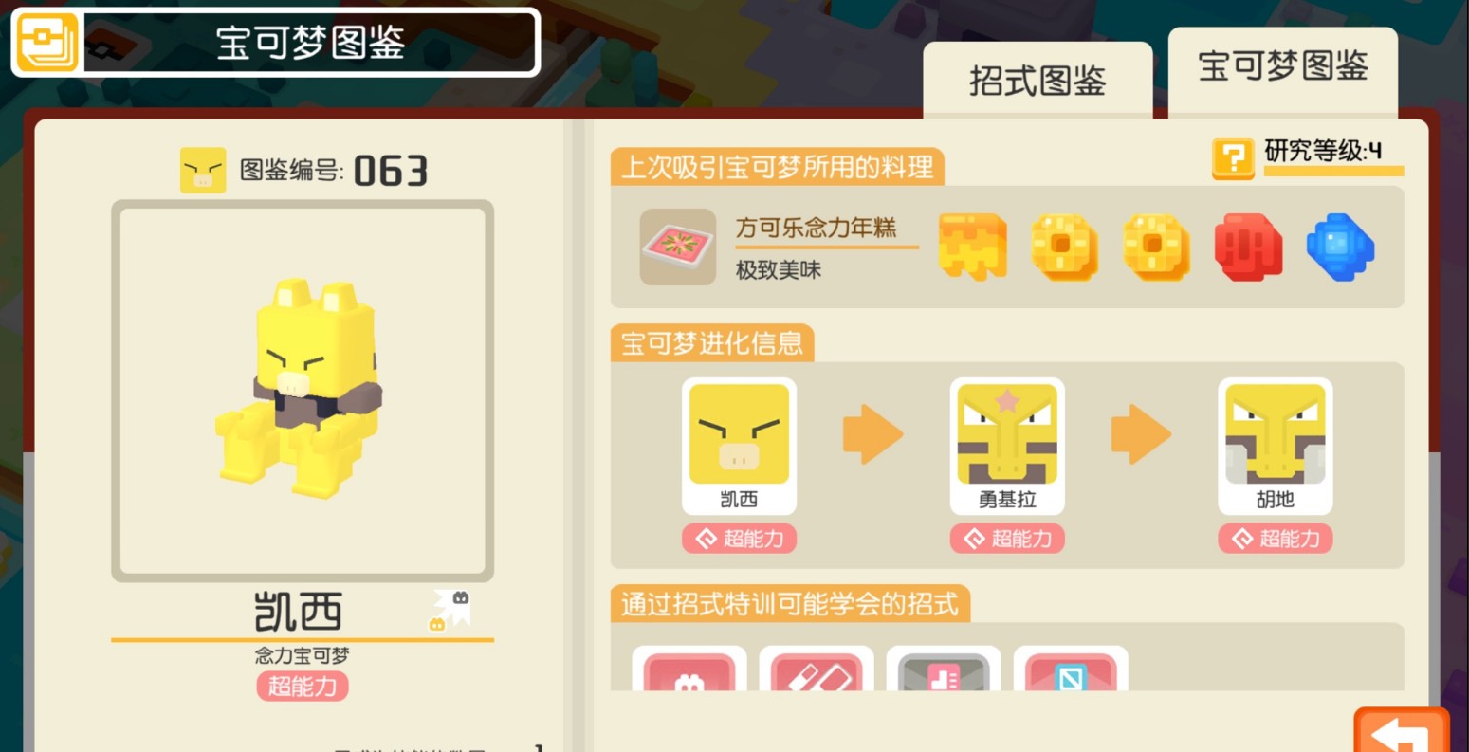Viewport: 1469px width, 752px height.
Task: Click the first pink move icon
Action: (x=689, y=669)
